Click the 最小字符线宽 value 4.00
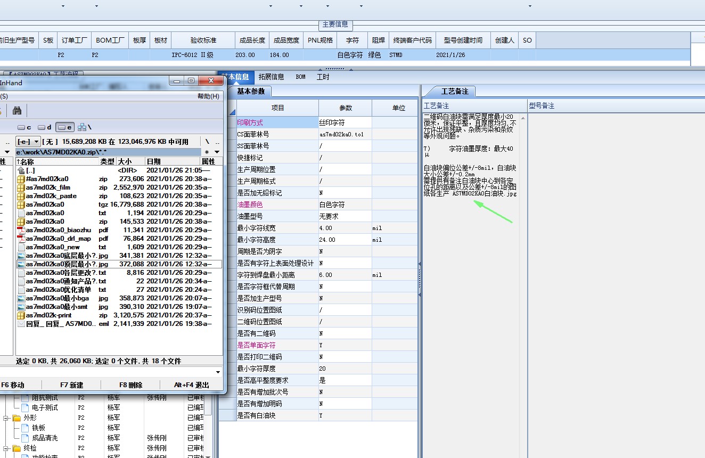Viewport: 705px width, 458px height. point(345,228)
